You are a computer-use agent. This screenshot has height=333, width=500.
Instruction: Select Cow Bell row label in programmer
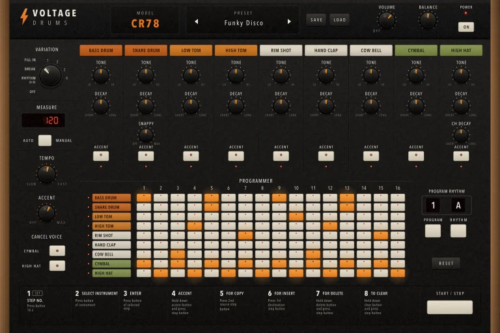click(x=111, y=254)
